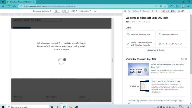Viewport: 192px width, 108px height.
Task: Show hidden system tray icons chevron
Action: tap(155, 107)
